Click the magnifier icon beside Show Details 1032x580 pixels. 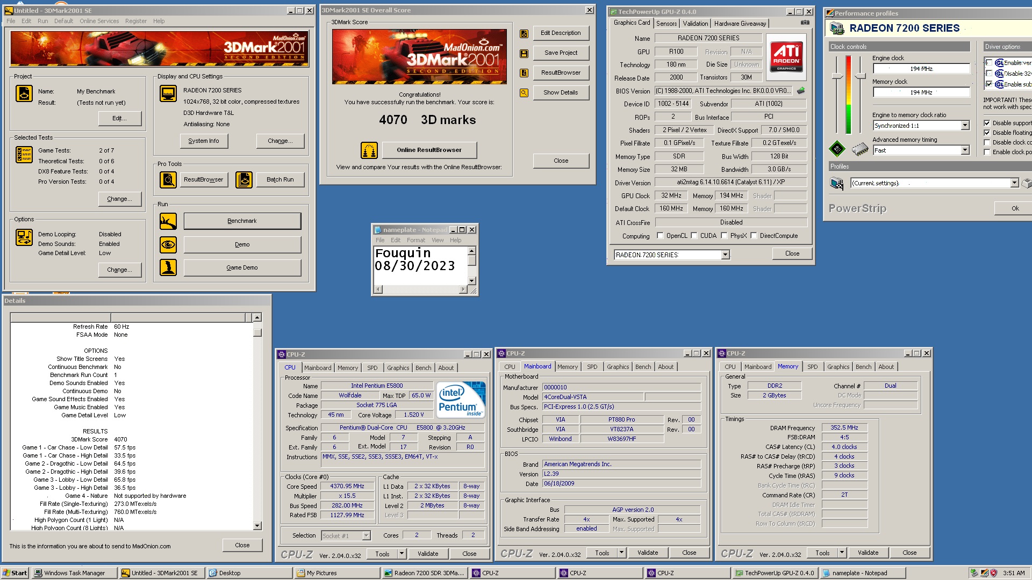click(524, 93)
